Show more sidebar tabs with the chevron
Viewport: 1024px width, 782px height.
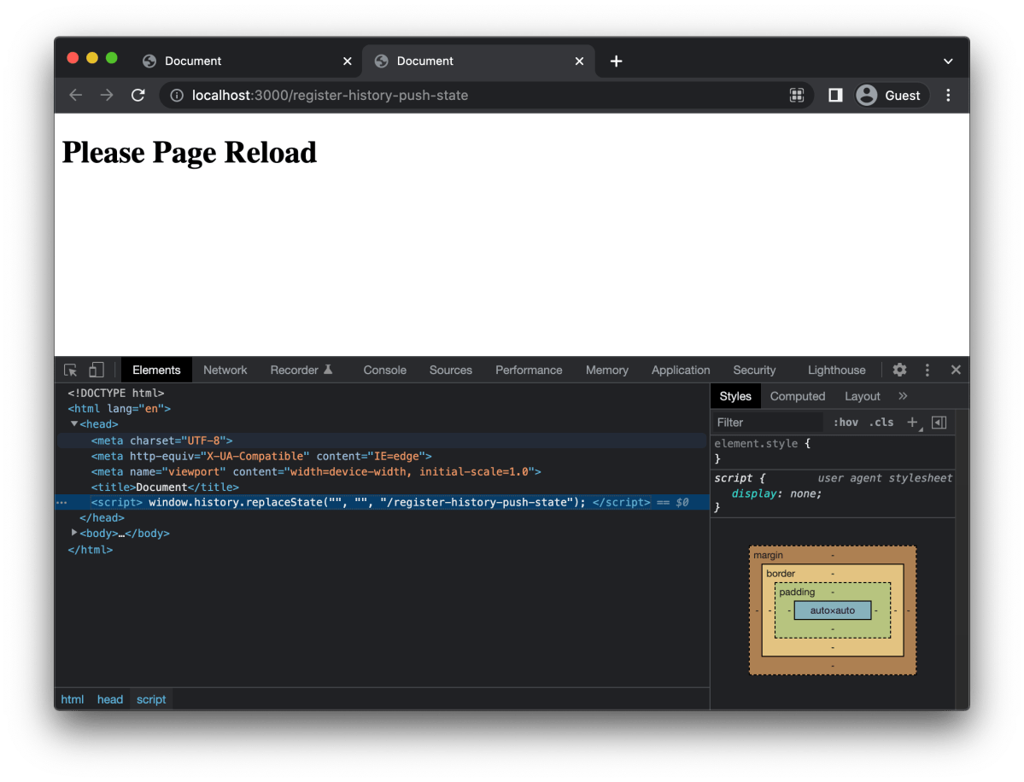click(x=903, y=396)
